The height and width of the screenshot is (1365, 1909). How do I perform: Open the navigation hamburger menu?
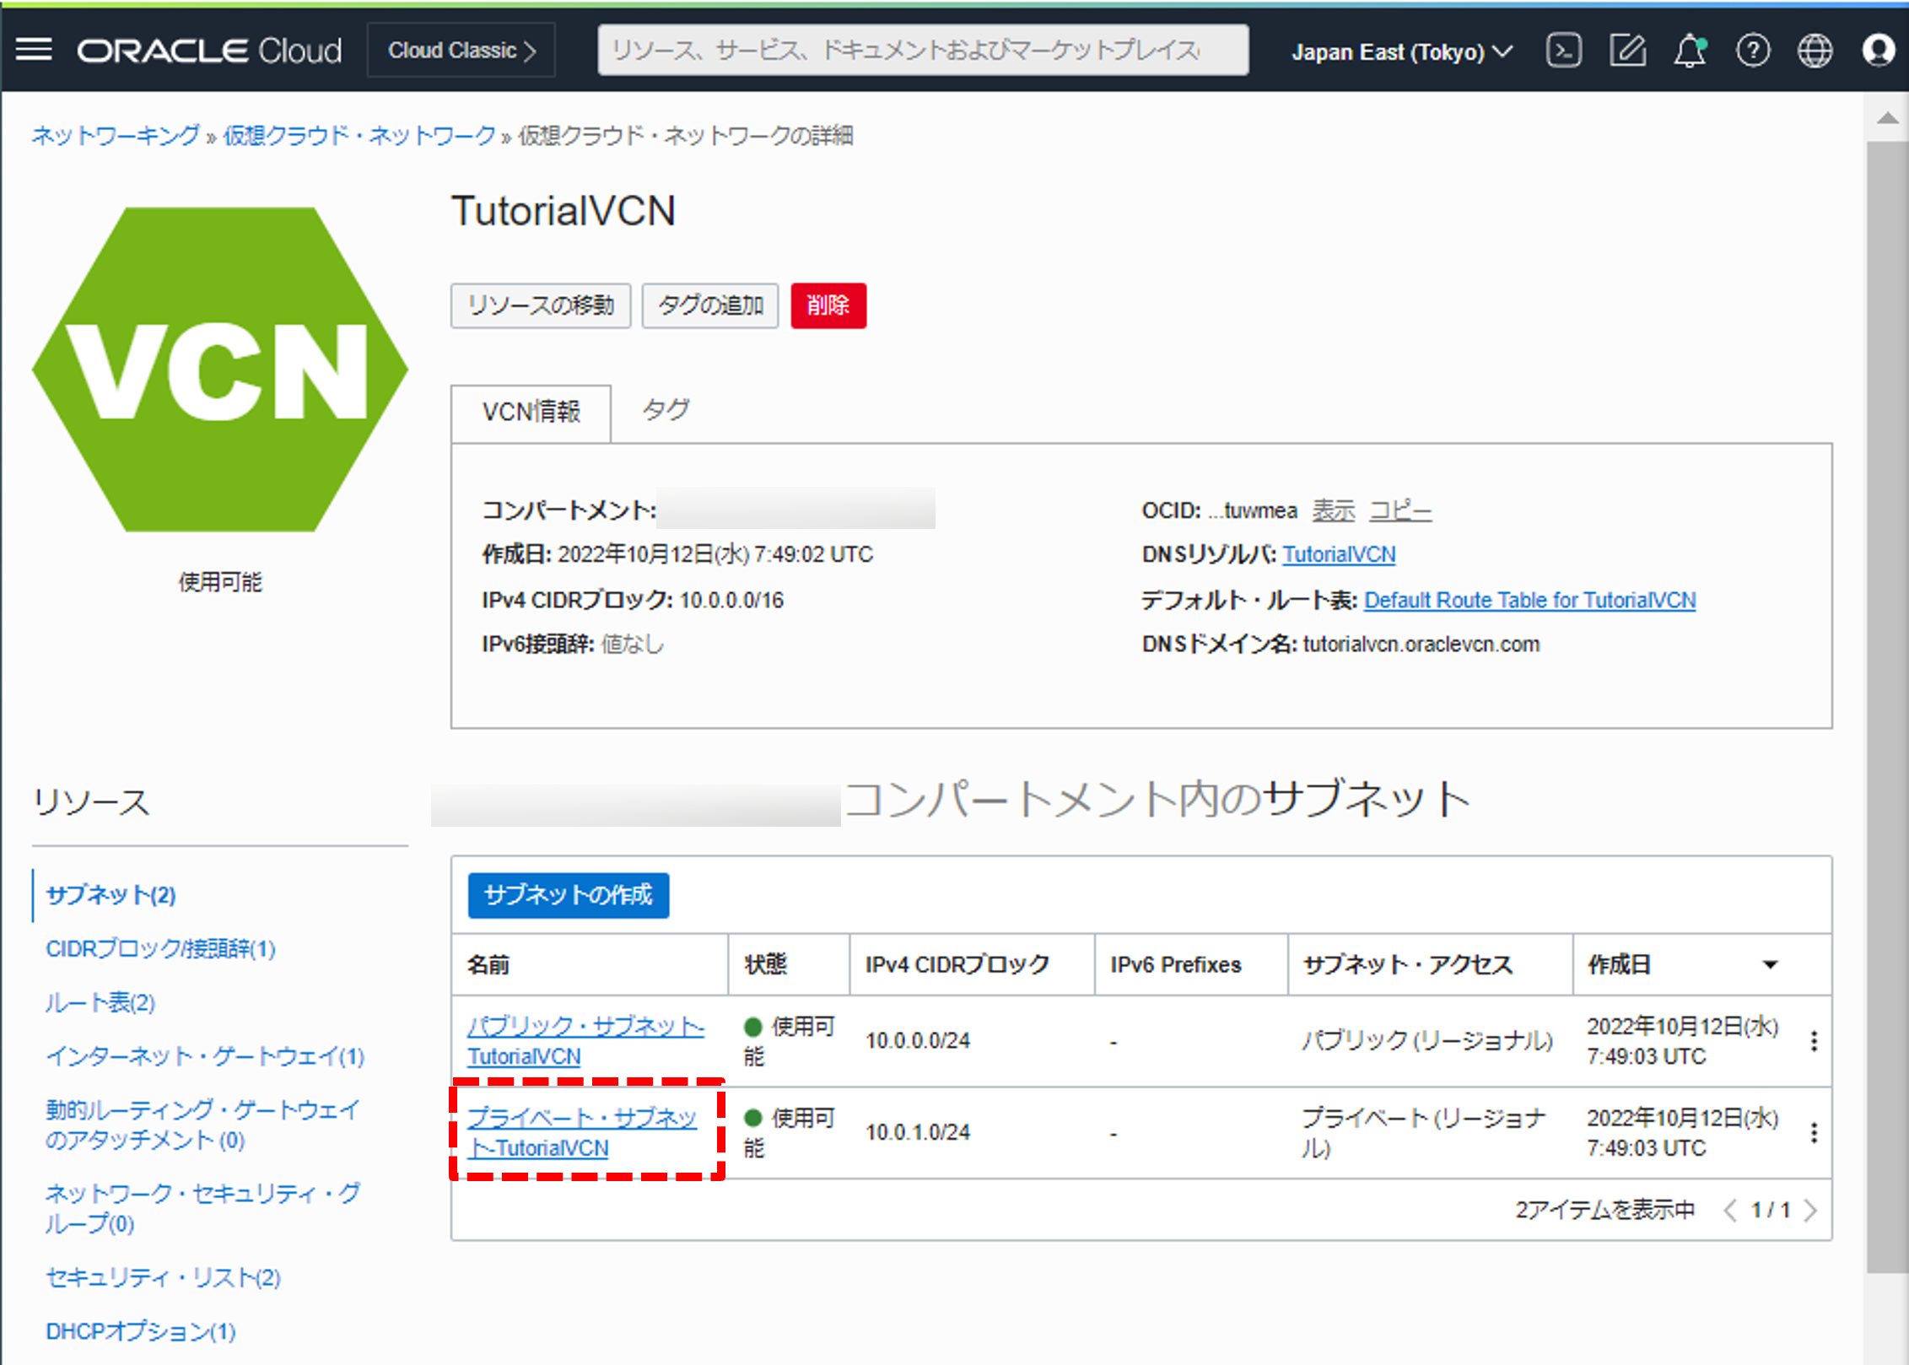tap(34, 50)
